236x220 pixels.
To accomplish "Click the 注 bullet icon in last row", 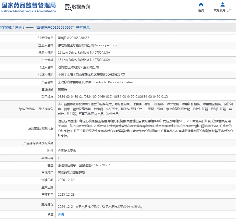I will (49, 214).
